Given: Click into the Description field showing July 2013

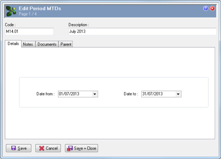Looking at the screenshot, I should 142,31.
